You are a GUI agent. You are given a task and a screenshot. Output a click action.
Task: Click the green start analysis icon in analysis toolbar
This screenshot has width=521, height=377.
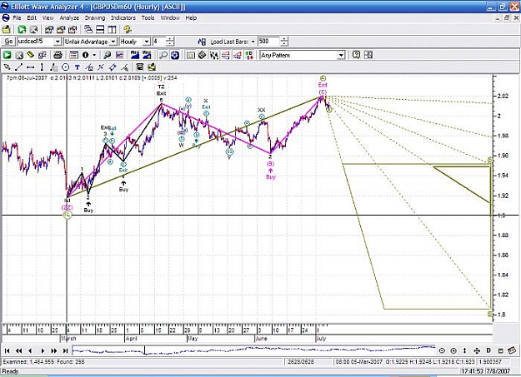[x=7, y=55]
